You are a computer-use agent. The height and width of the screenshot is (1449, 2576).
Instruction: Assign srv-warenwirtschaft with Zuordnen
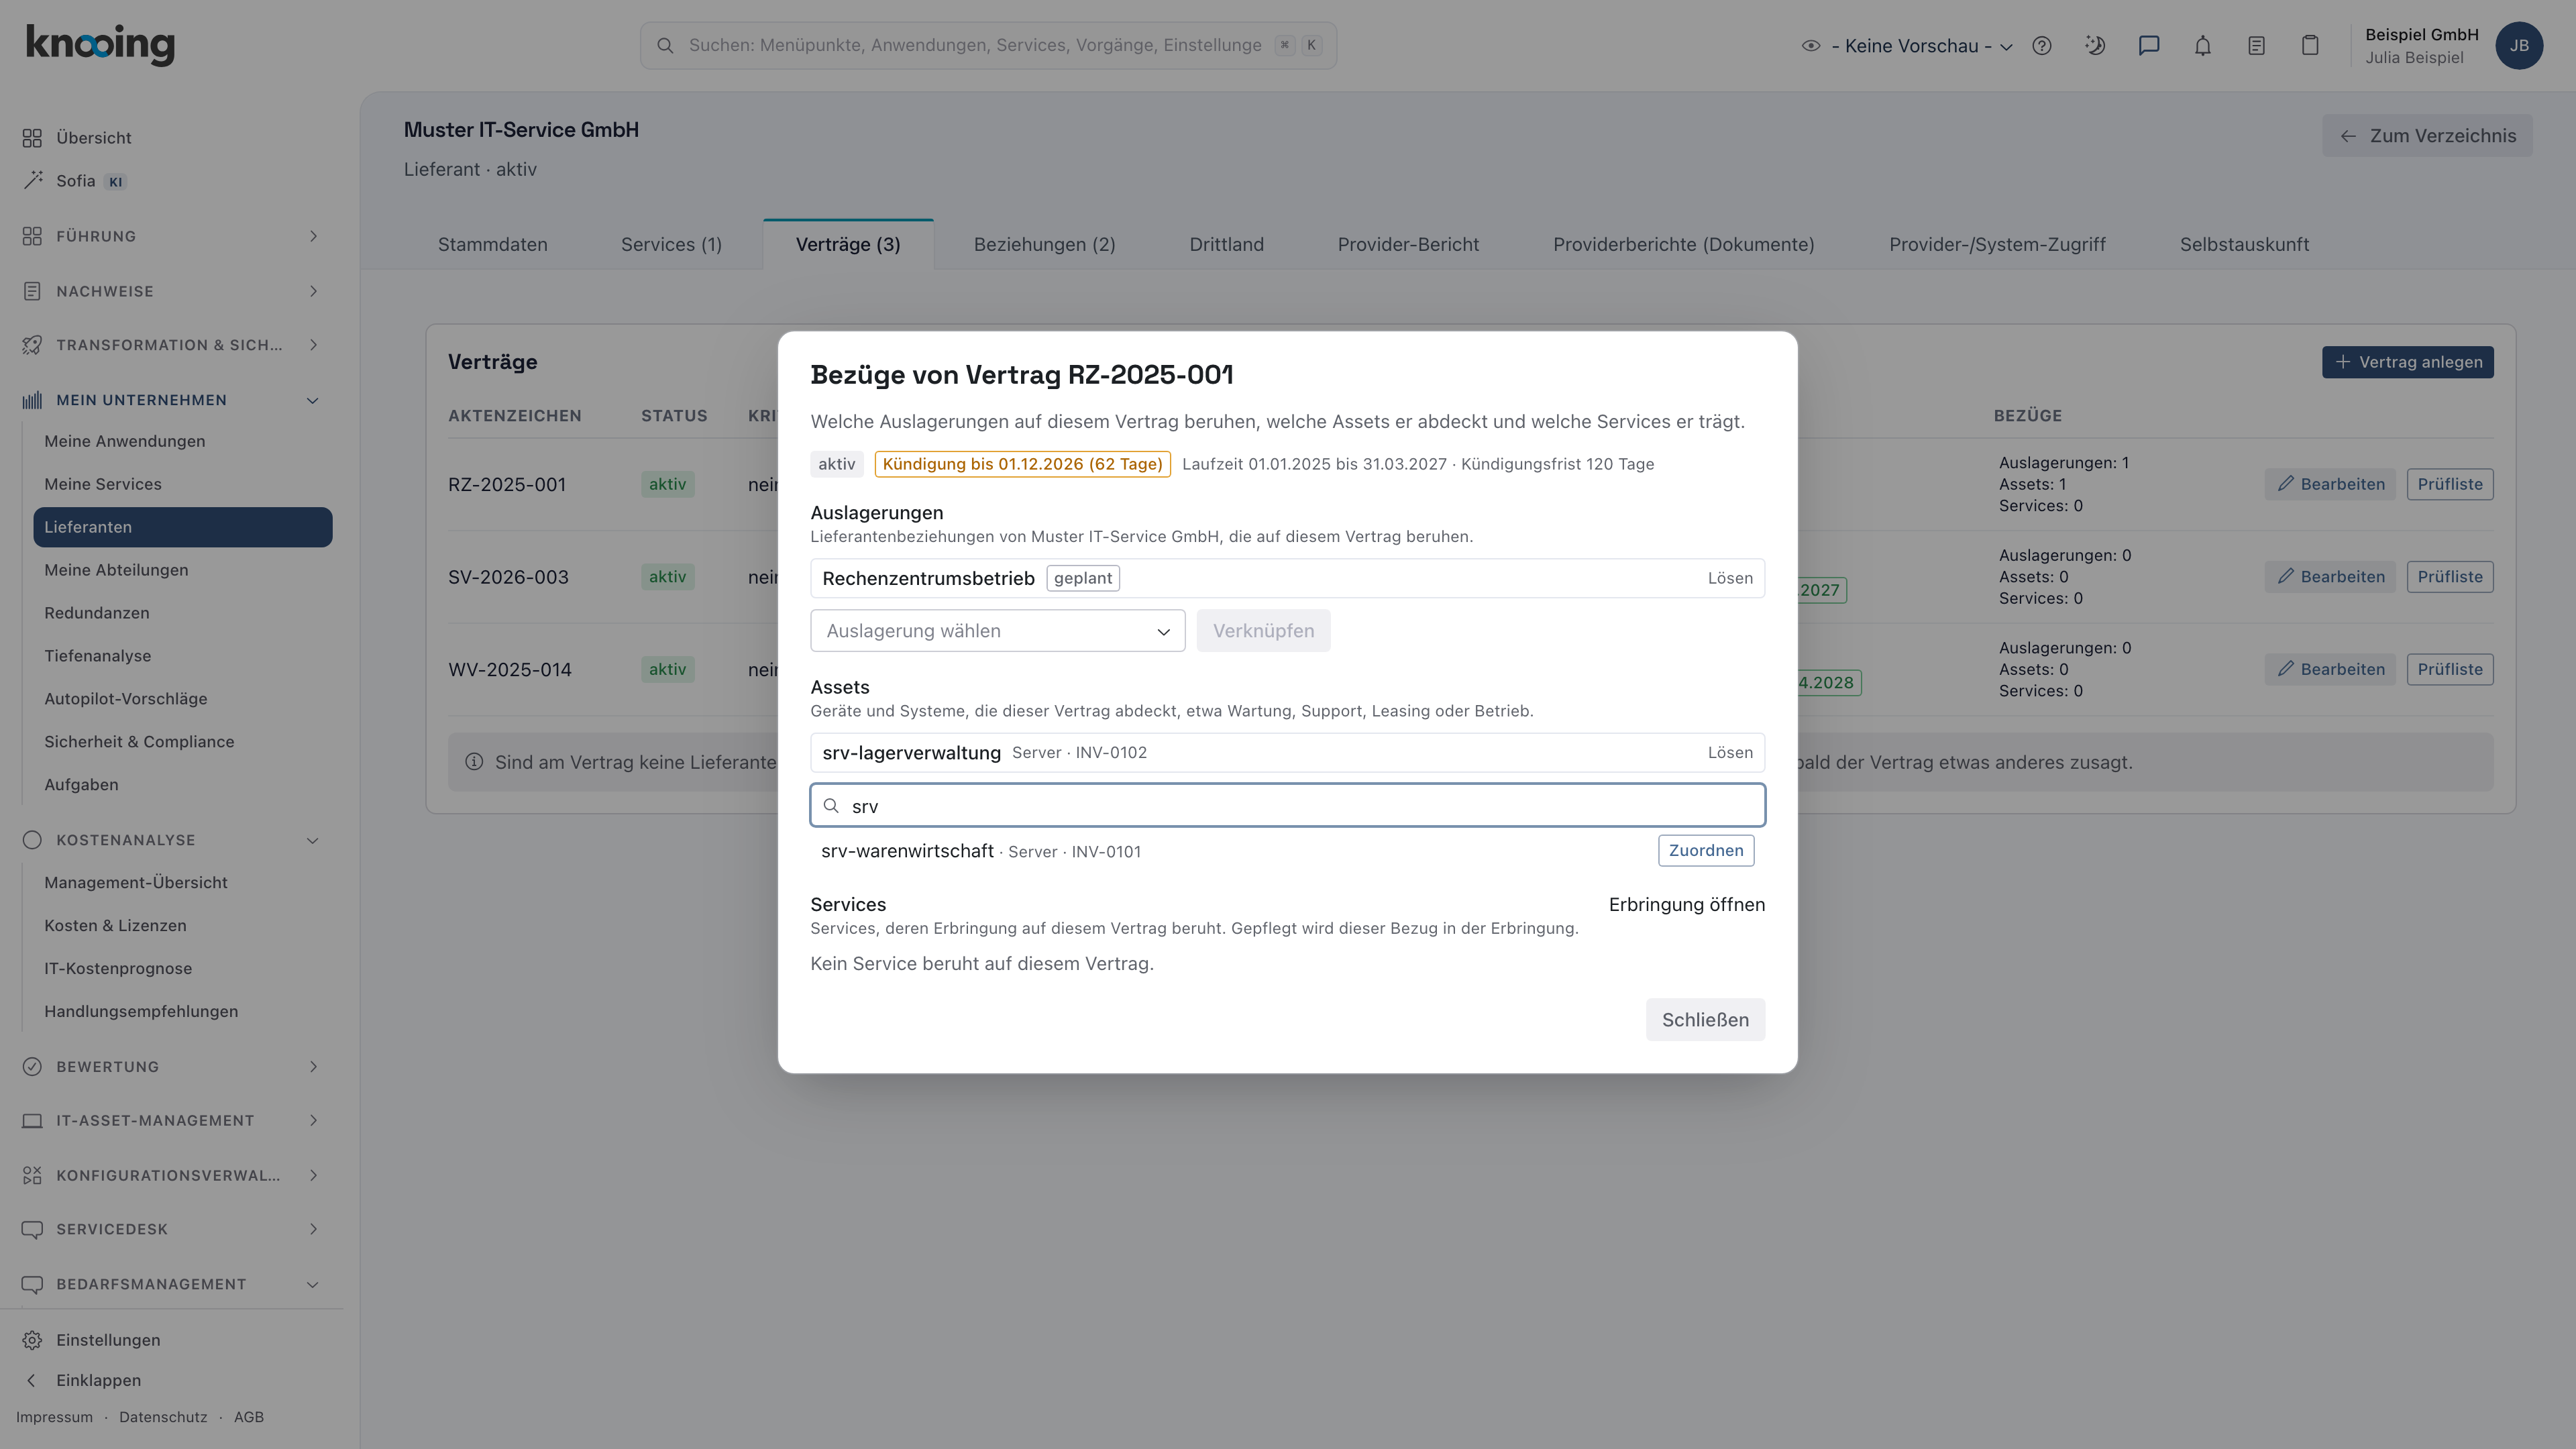[1705, 851]
